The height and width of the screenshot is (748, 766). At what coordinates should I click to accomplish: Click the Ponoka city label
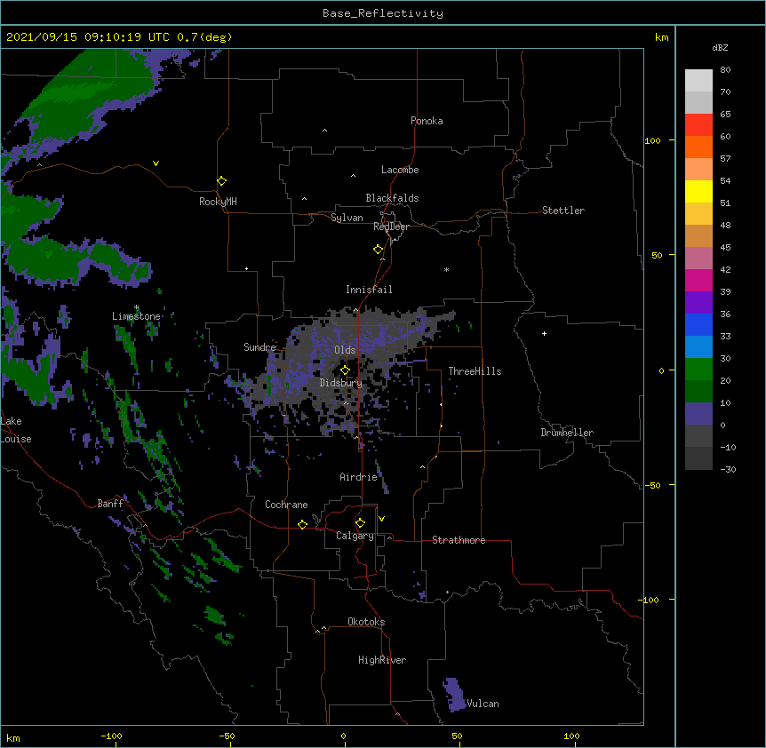pos(427,121)
